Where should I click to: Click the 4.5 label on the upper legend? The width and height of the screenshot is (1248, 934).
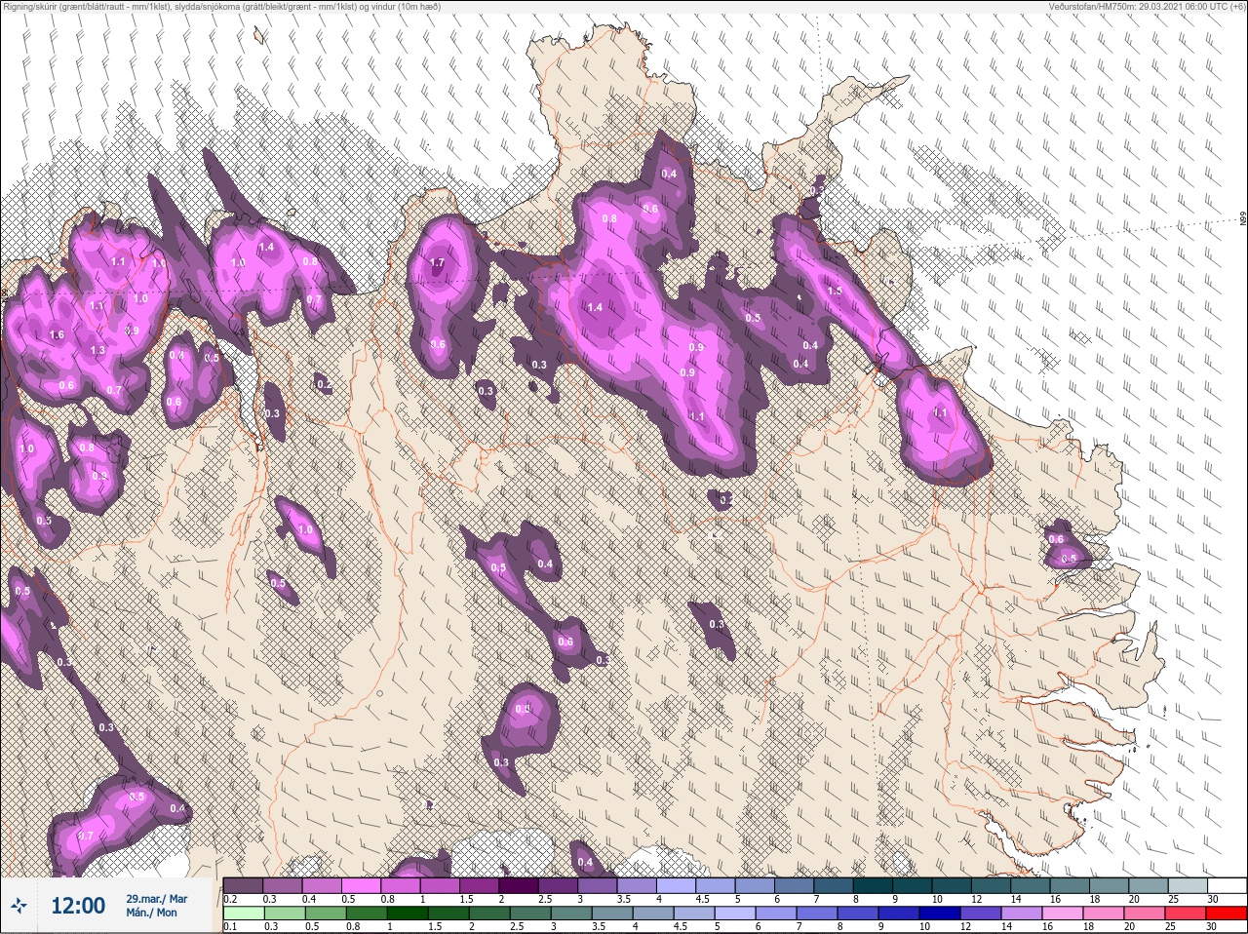click(x=702, y=899)
